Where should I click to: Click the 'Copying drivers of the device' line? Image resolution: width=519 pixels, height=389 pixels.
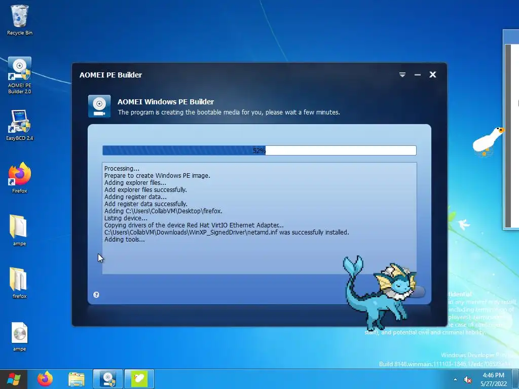pyautogui.click(x=194, y=225)
